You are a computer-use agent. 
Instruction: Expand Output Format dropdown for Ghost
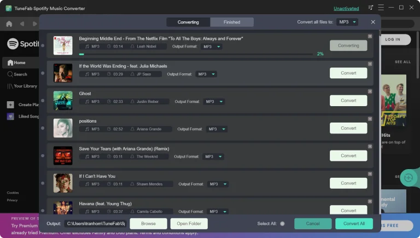pyautogui.click(x=214, y=101)
